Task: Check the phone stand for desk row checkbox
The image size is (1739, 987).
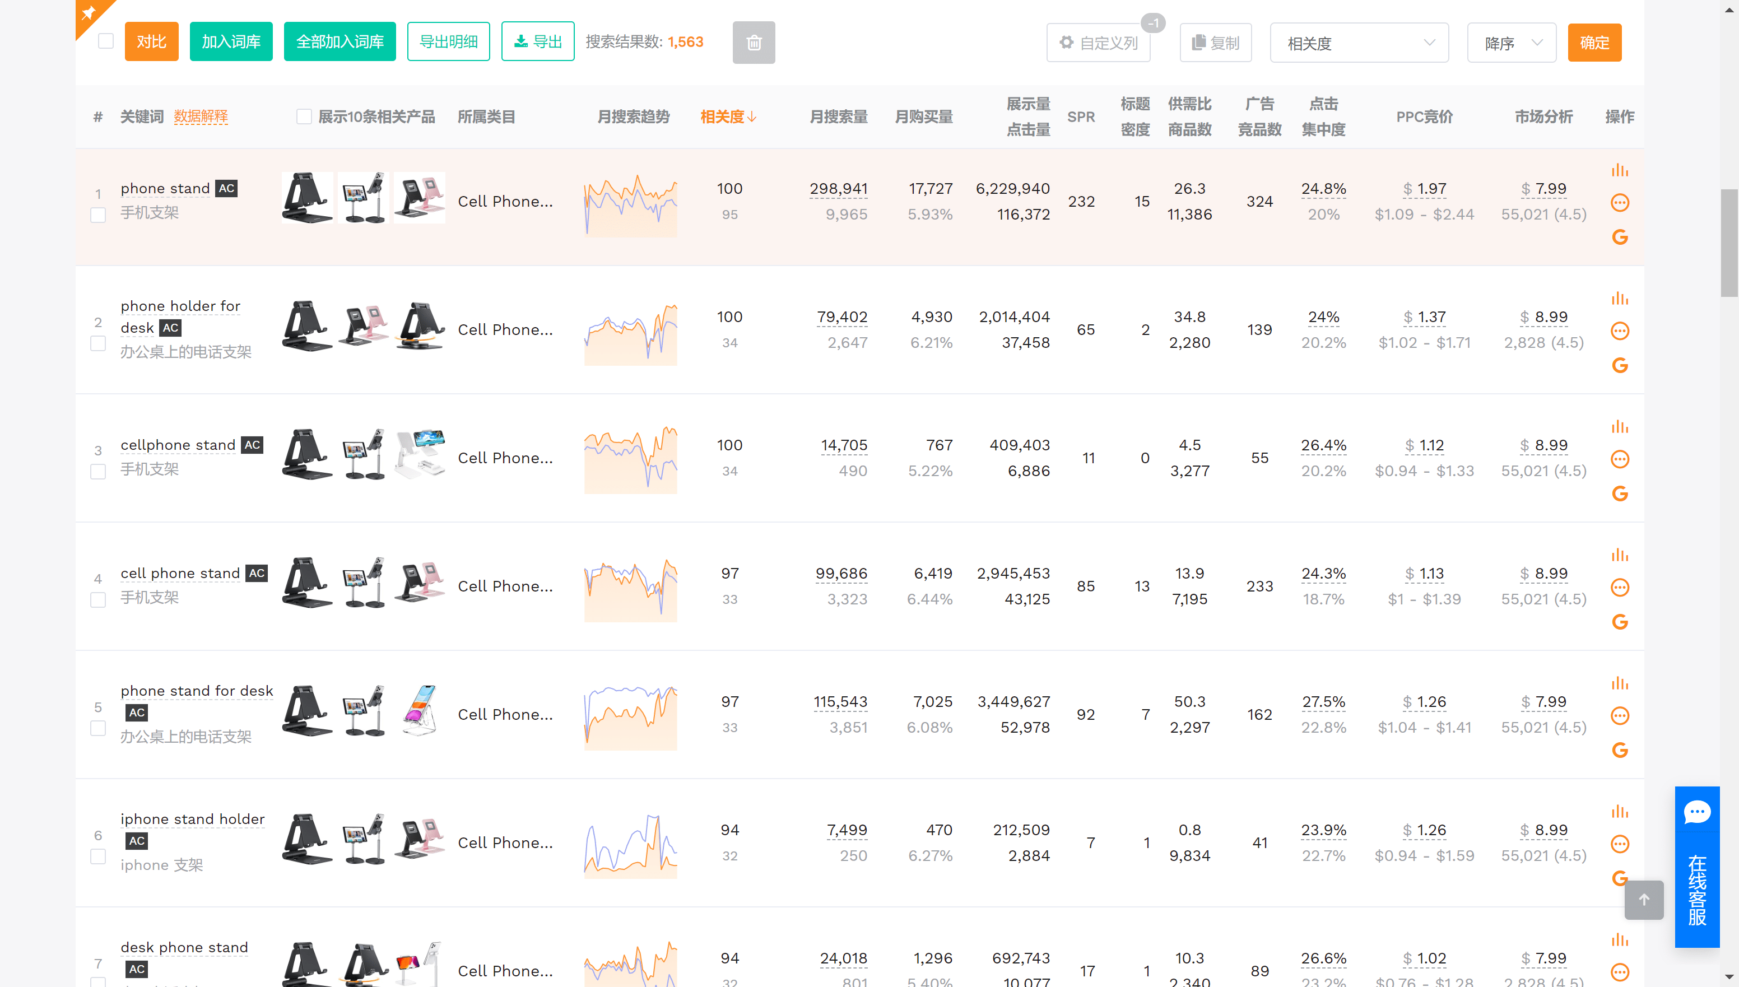Action: click(x=98, y=729)
